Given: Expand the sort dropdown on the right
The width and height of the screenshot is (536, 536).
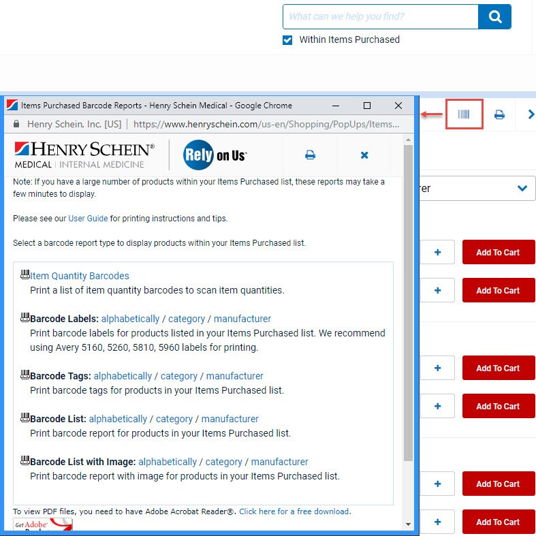Looking at the screenshot, I should point(522,189).
